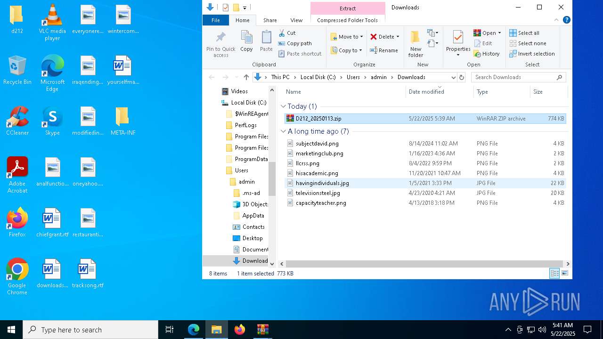Switch to the Home tab

pos(243,20)
